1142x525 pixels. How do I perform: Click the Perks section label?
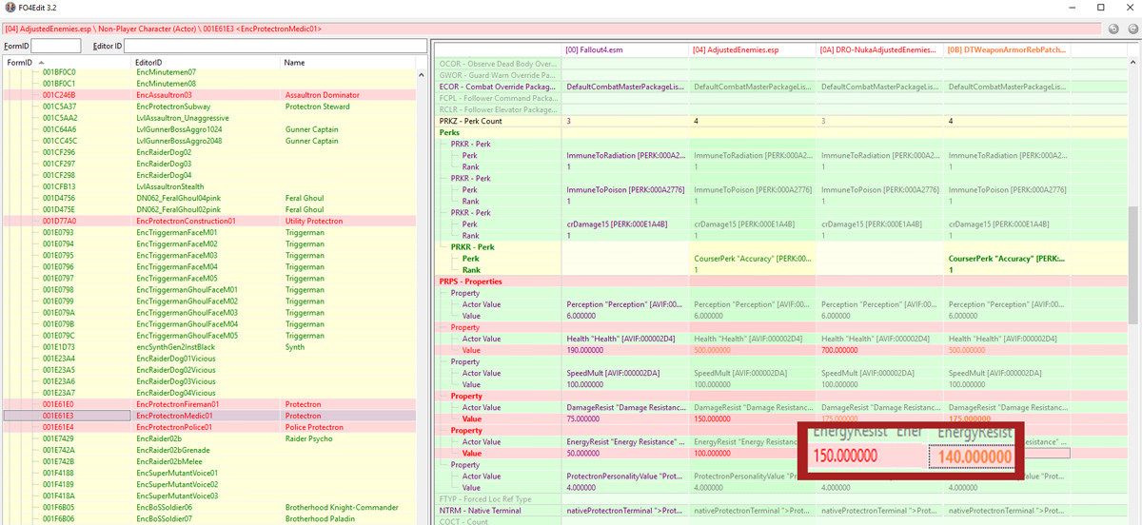pos(449,133)
